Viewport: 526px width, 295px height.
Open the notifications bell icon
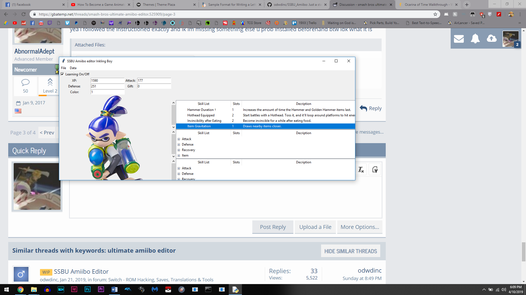[475, 39]
